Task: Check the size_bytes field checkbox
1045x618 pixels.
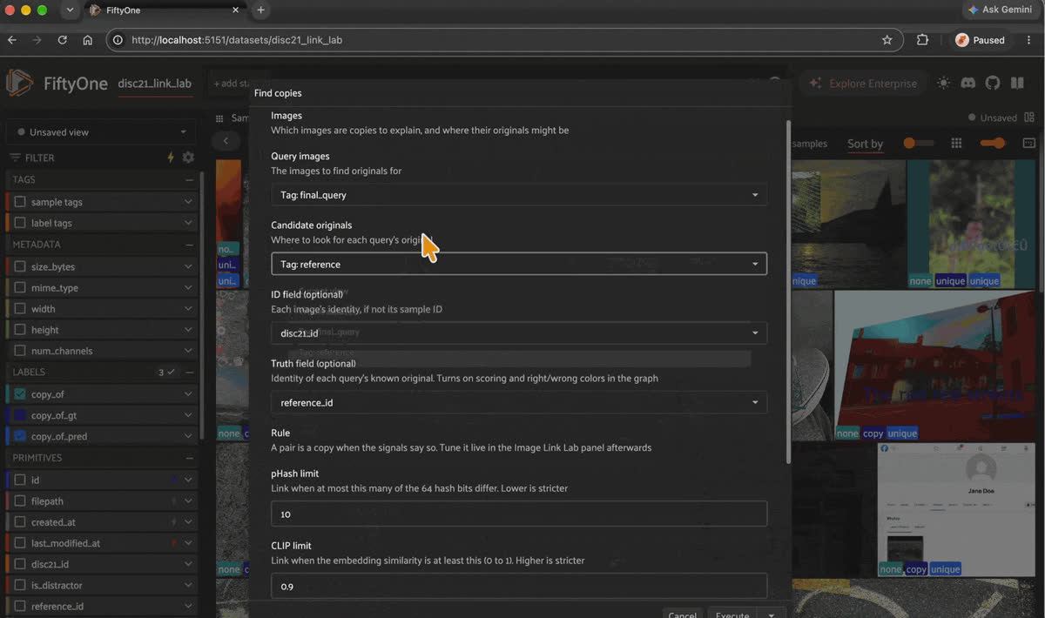Action: [x=20, y=267]
